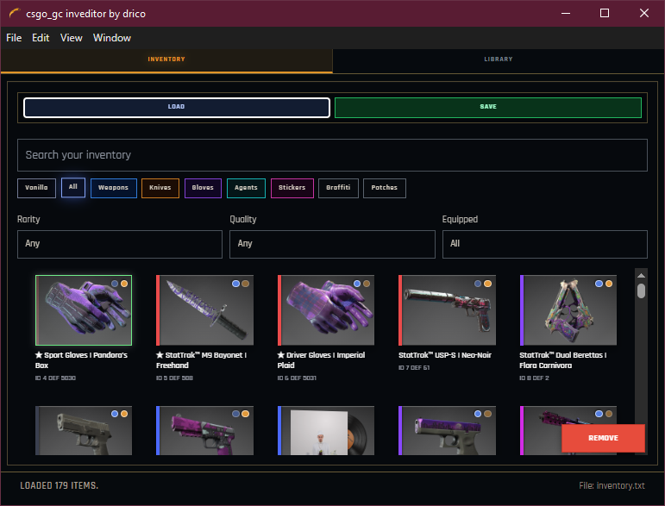Screen dimensions: 665x506
Task: Switch to the Inventory tab
Action: tap(166, 59)
